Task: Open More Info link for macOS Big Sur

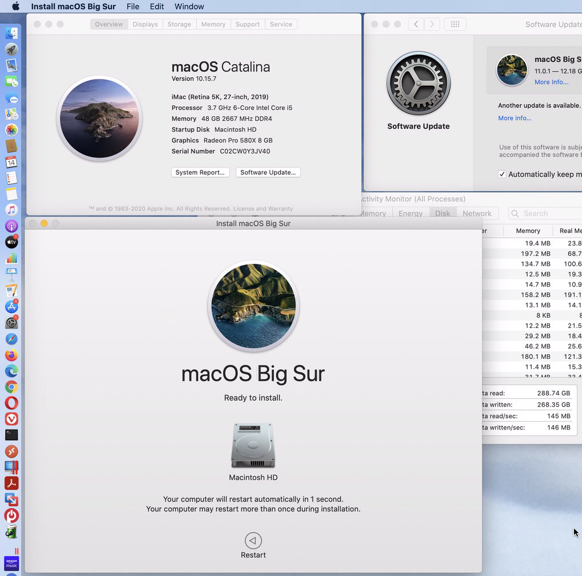Action: [551, 82]
